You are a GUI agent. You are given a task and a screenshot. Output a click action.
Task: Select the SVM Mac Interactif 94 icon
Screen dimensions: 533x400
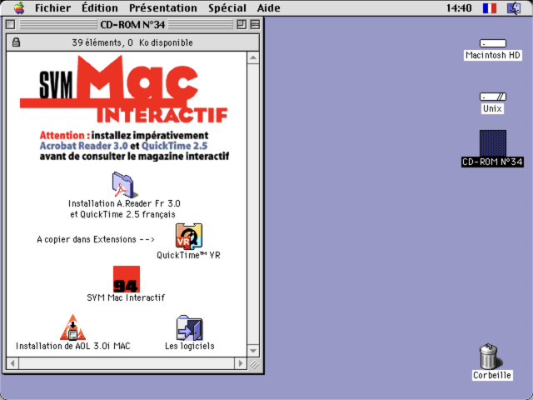point(127,279)
